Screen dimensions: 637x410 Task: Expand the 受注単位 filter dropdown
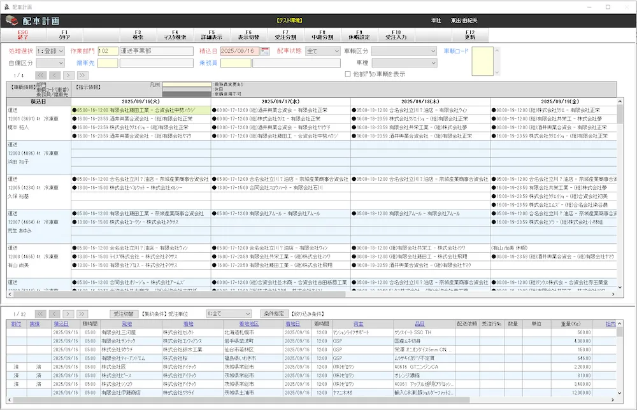point(229,314)
